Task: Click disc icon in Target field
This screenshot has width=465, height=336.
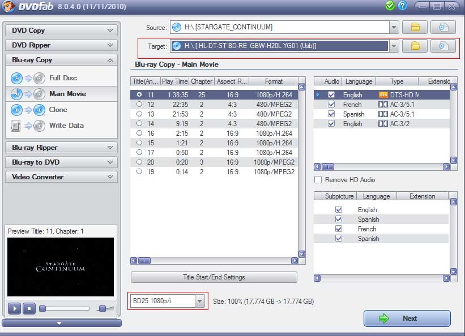Action: (x=177, y=46)
